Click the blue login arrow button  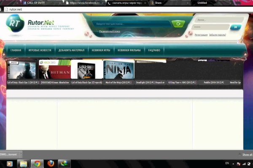coord(235,27)
